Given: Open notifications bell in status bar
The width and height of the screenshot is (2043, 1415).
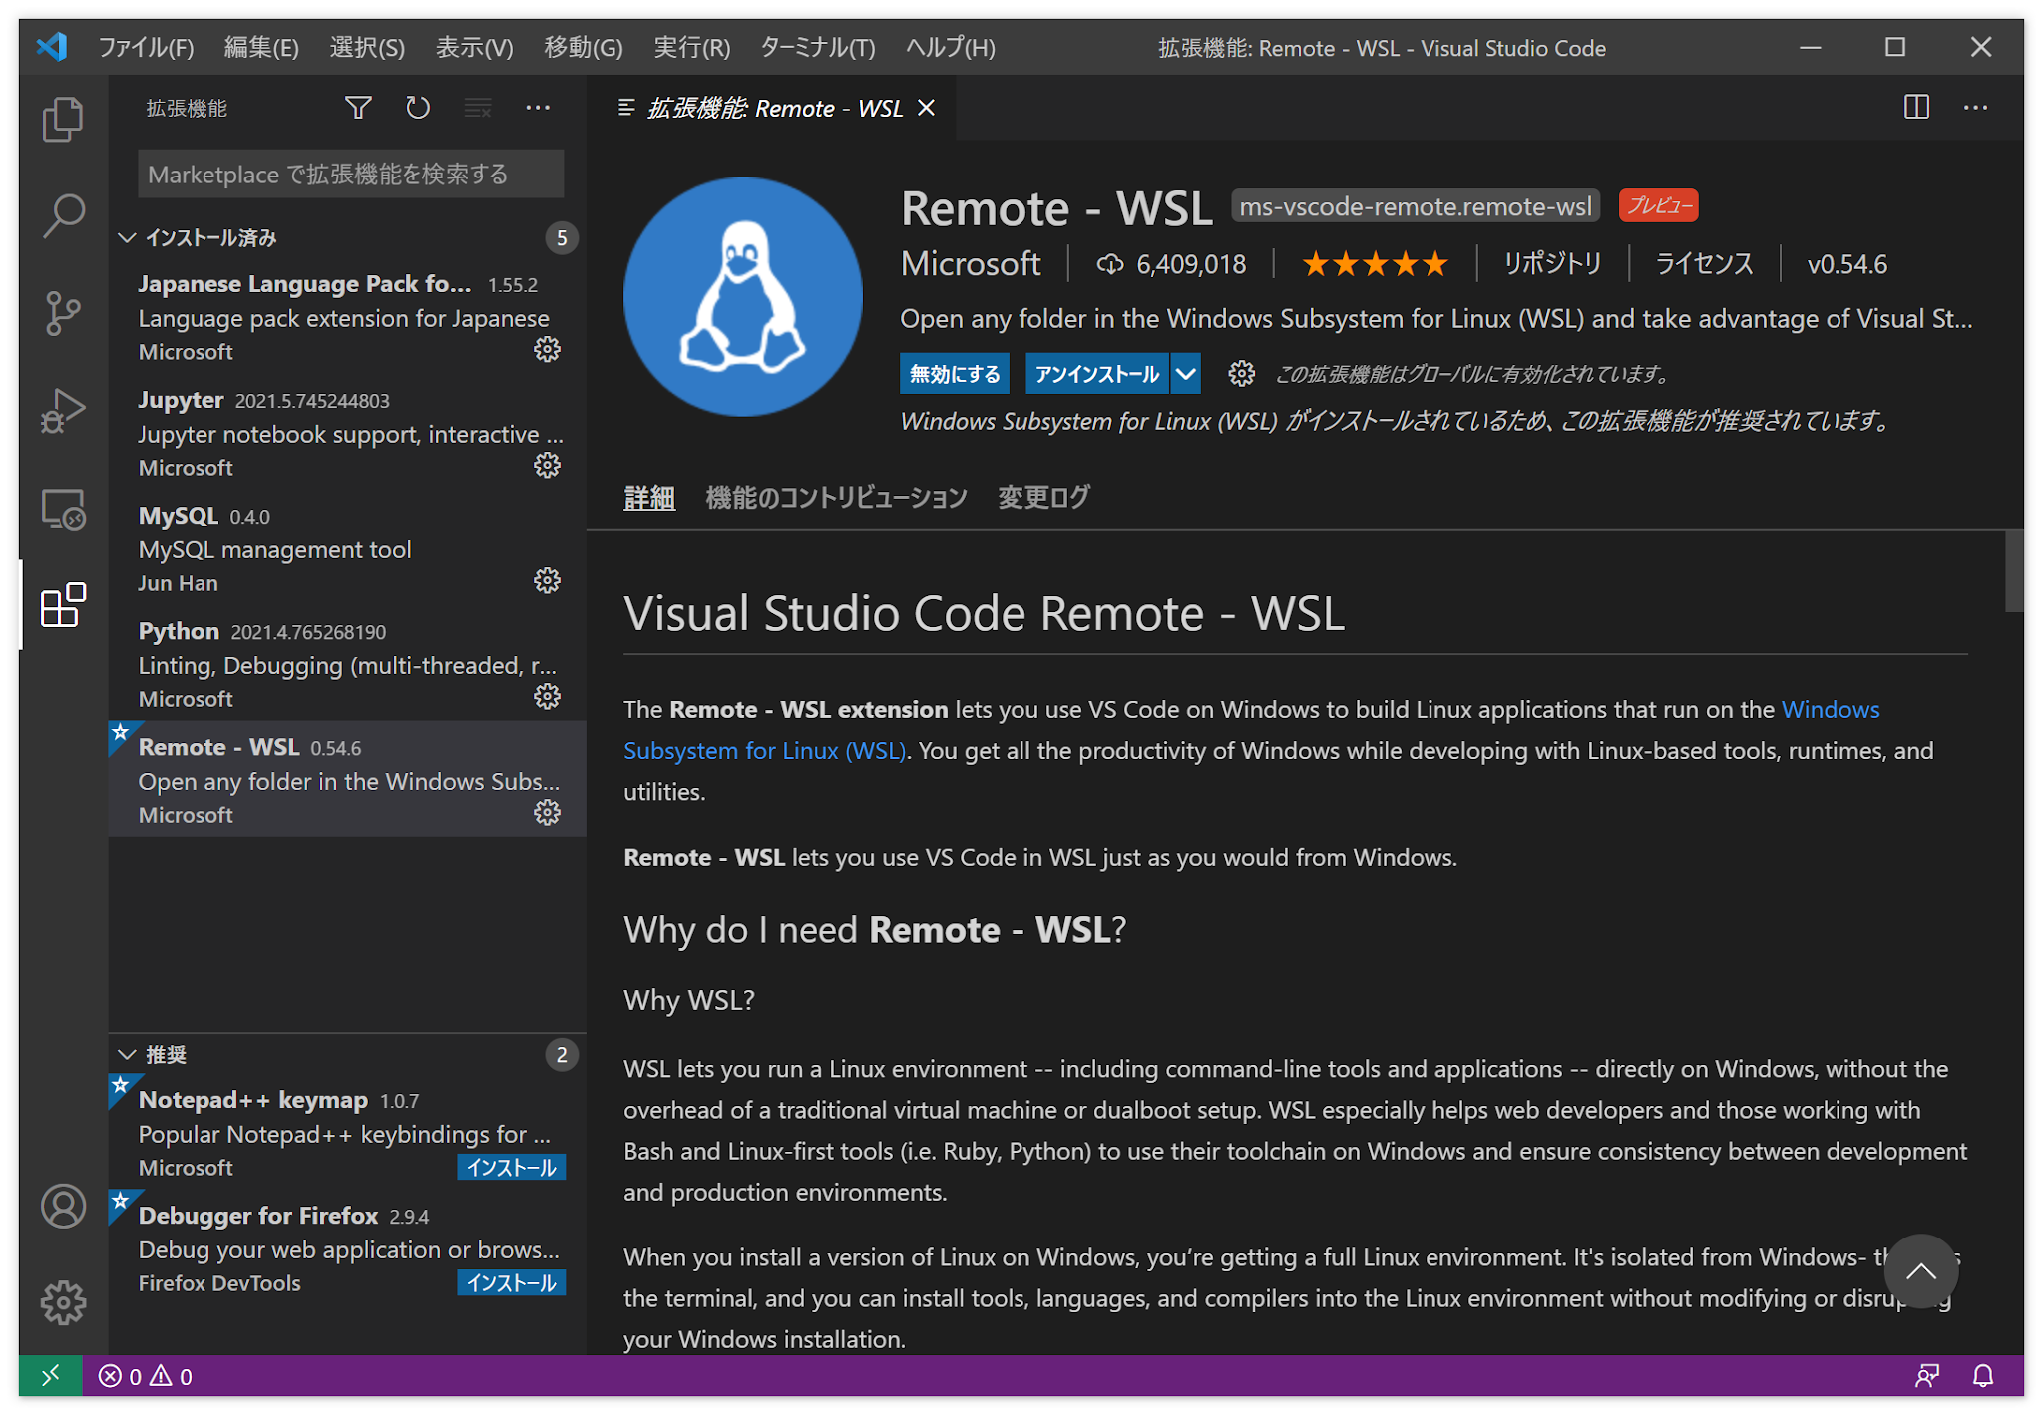Looking at the screenshot, I should point(1981,1376).
